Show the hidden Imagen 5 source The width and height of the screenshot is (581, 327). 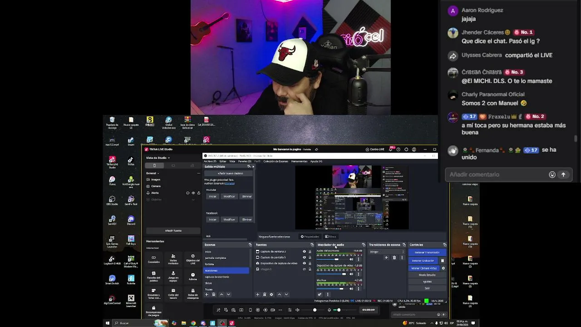[x=304, y=269]
